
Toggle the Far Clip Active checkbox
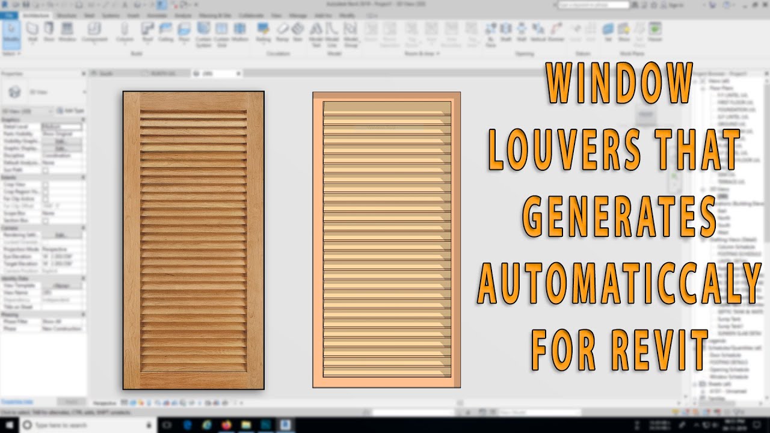[x=45, y=199]
